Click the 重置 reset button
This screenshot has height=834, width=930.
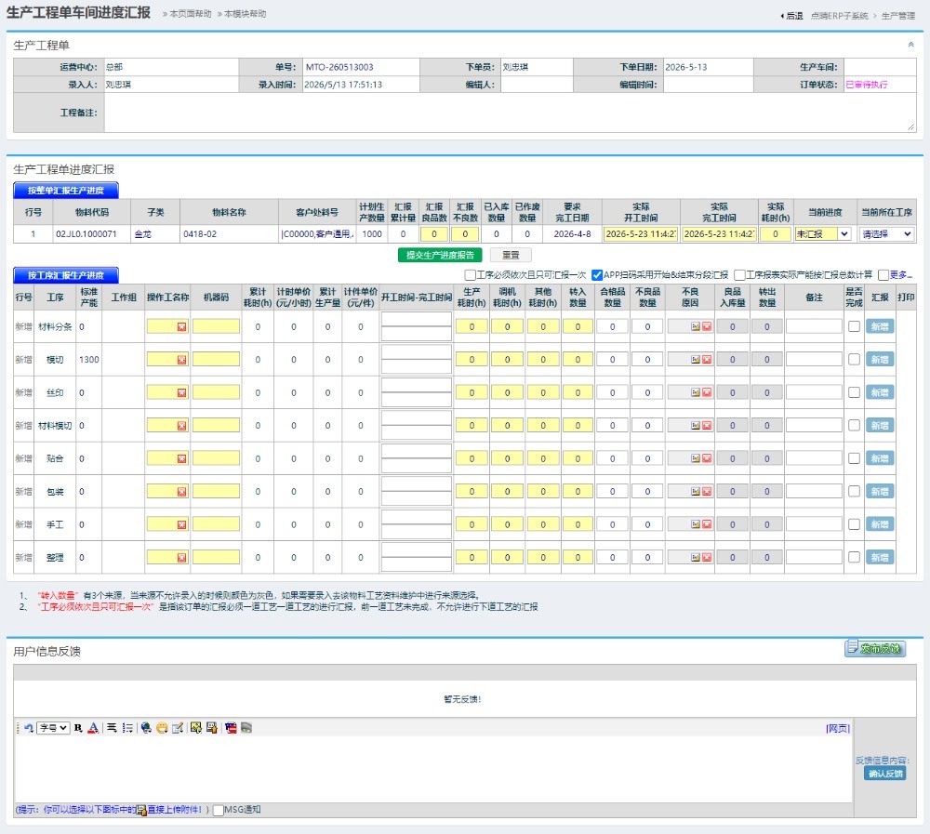[511, 255]
